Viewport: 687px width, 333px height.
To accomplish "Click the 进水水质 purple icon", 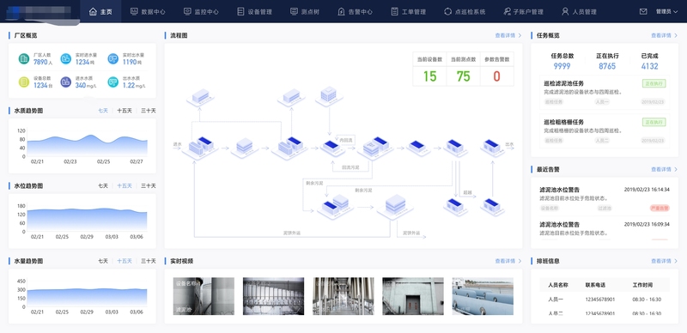I will click(x=66, y=82).
